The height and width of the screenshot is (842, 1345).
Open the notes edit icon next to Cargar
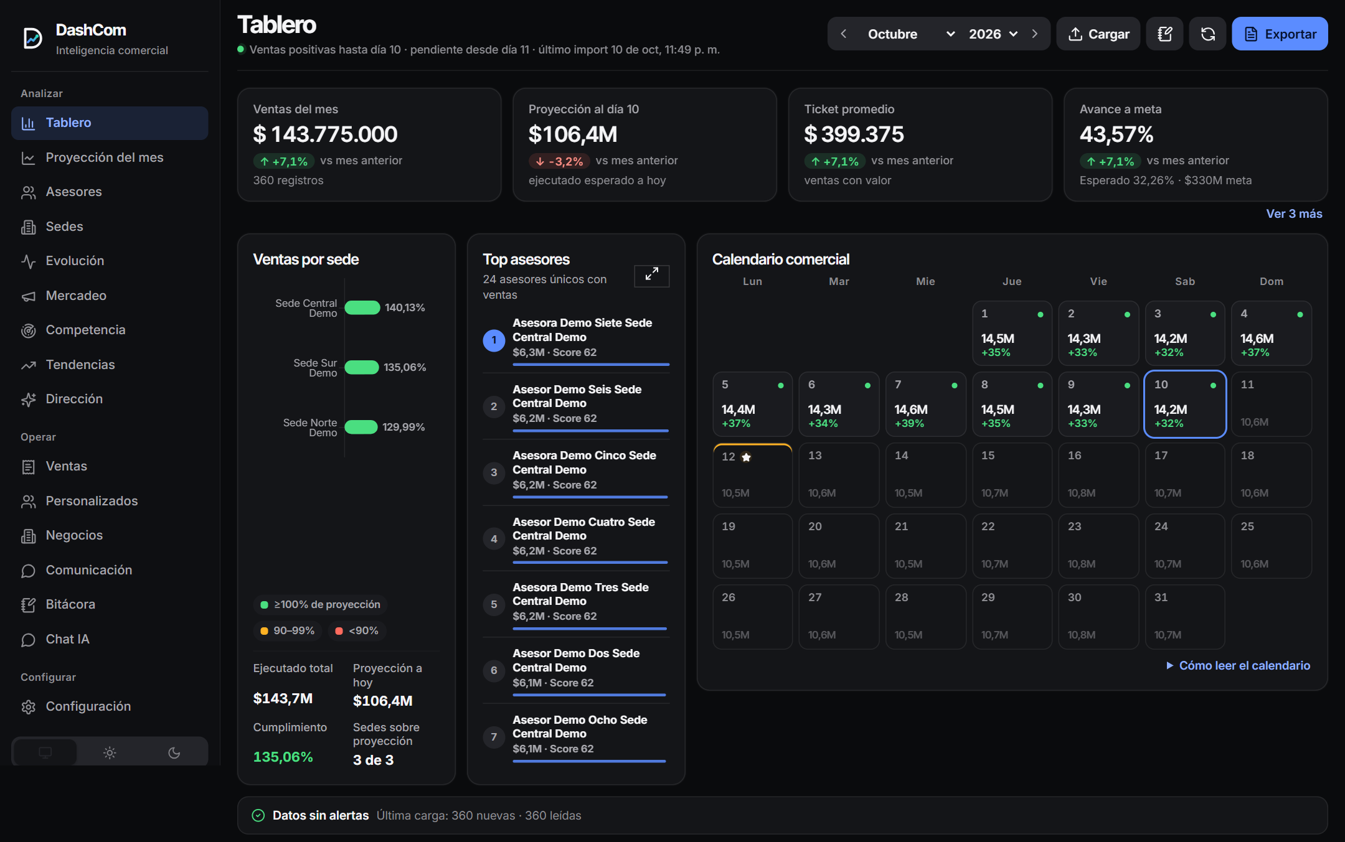1164,34
